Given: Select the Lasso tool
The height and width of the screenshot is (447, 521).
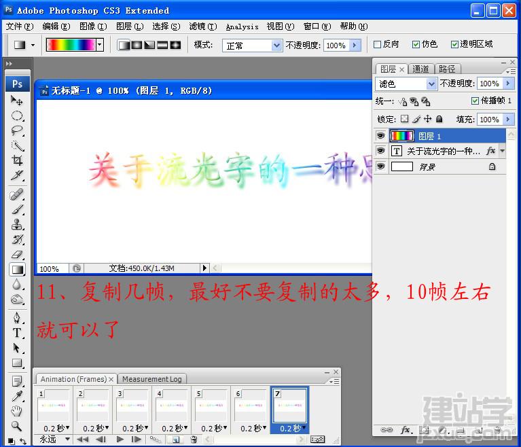Looking at the screenshot, I should click(16, 130).
